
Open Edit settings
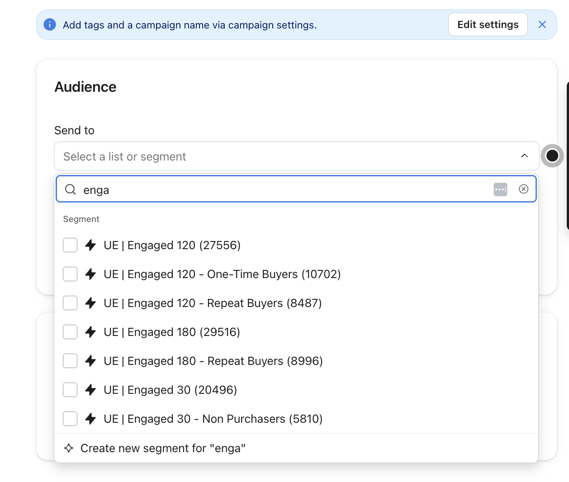pos(488,24)
